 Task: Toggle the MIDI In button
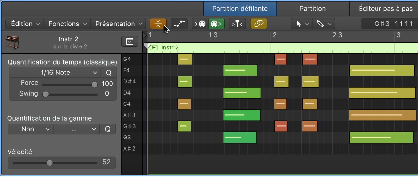pyautogui.click(x=200, y=24)
